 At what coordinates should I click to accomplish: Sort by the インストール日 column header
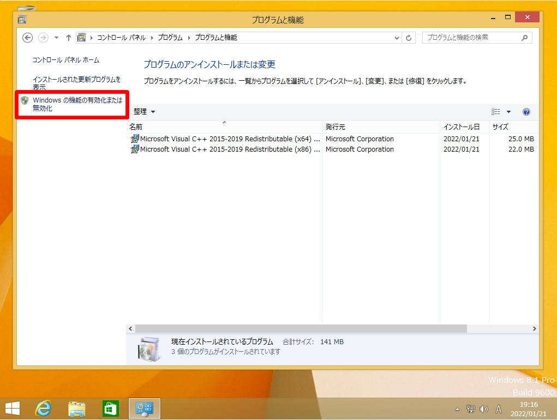pos(464,127)
